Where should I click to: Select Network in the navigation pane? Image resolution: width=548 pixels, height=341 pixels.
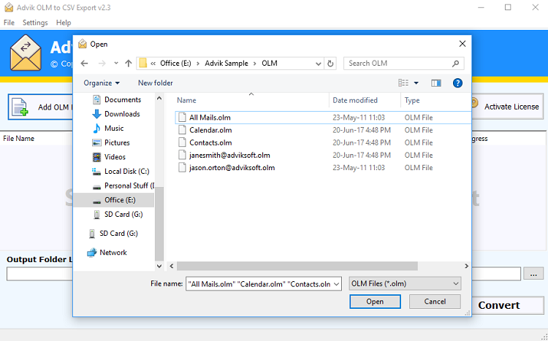tap(113, 252)
